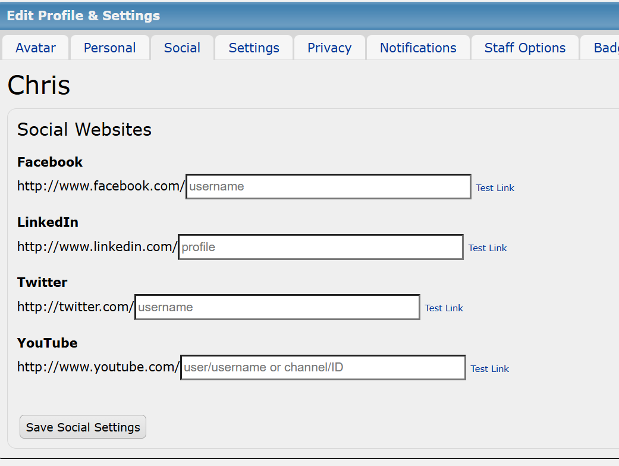
Task: Open the Notifications tab
Action: (x=418, y=48)
